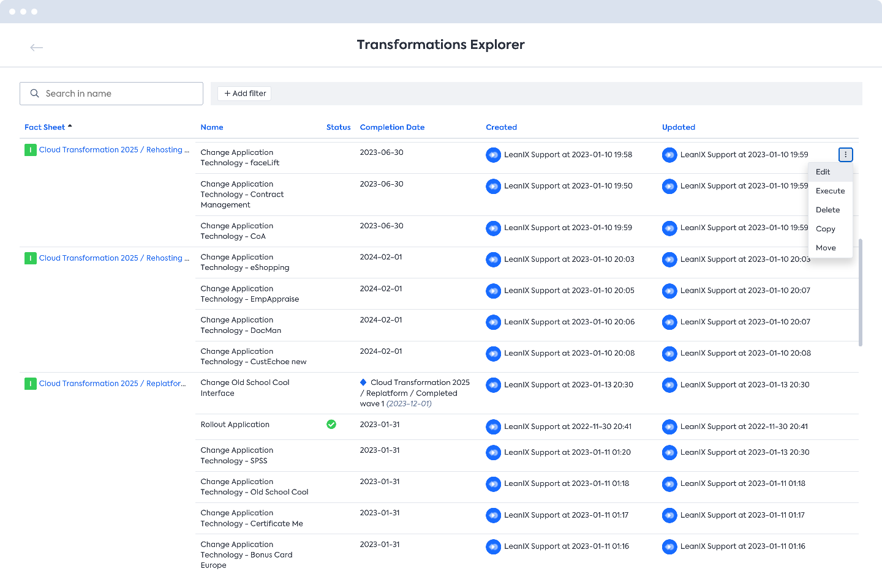Open the Cloud Transformation 2025 Replatform fact sheet
Viewport: 882px width, 574px height.
(113, 383)
